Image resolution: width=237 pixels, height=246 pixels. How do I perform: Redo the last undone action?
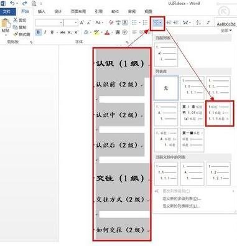(25, 3)
